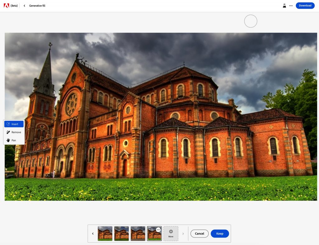Click the cathedral image on the canvas
The height and width of the screenshot is (245, 319).
click(161, 117)
